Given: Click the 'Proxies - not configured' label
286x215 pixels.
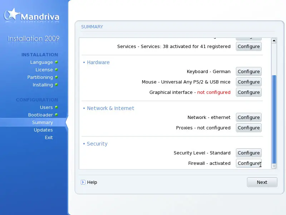Looking at the screenshot, I should click(203, 128).
